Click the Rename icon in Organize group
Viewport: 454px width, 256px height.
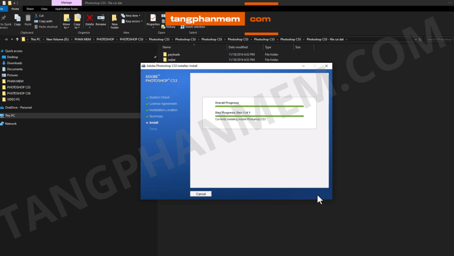click(101, 19)
